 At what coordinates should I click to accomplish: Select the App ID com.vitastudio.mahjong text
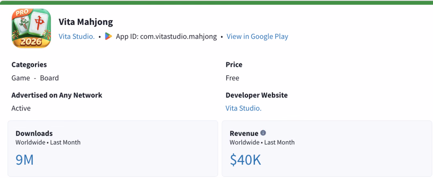pyautogui.click(x=166, y=36)
